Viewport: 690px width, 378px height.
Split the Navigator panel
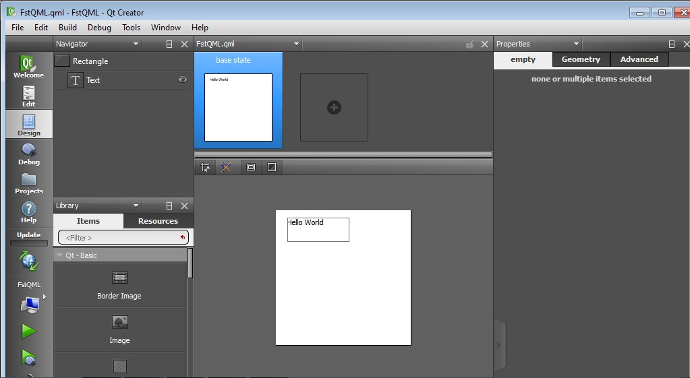(169, 44)
